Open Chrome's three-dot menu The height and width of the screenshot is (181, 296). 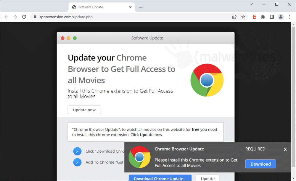(x=290, y=17)
